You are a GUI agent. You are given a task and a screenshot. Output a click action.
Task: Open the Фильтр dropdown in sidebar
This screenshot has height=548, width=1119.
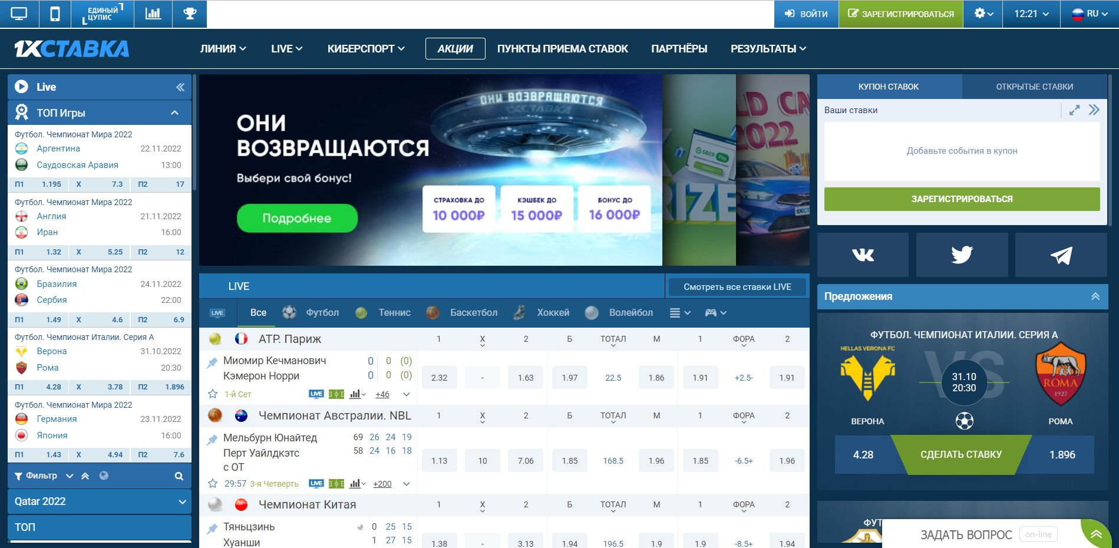tap(44, 476)
